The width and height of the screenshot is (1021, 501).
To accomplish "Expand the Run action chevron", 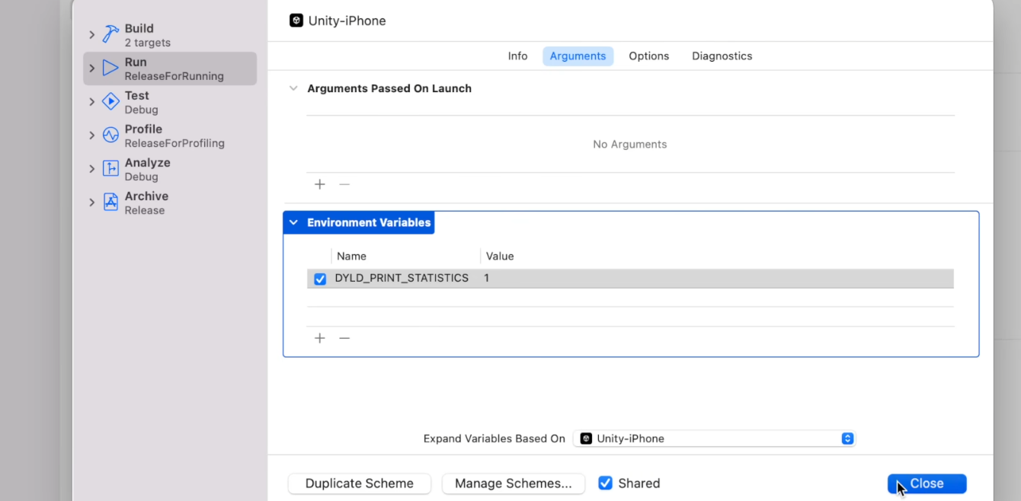I will (92, 69).
